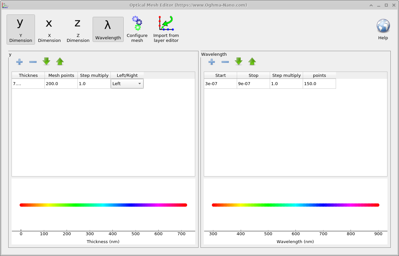Click the Start column header in Wavelength panel
The image size is (399, 256).
[x=220, y=75]
